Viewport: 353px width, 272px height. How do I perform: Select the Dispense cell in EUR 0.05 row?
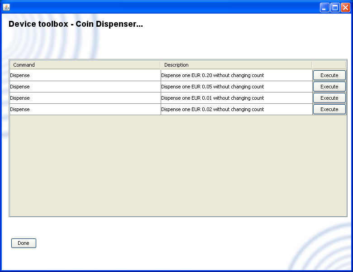(85, 87)
